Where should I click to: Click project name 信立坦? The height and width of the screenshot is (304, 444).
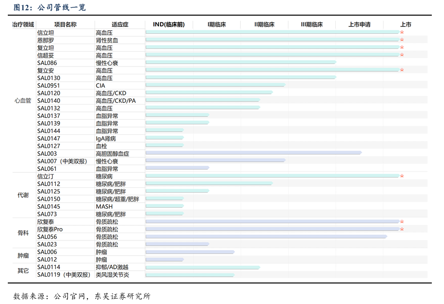click(x=45, y=33)
